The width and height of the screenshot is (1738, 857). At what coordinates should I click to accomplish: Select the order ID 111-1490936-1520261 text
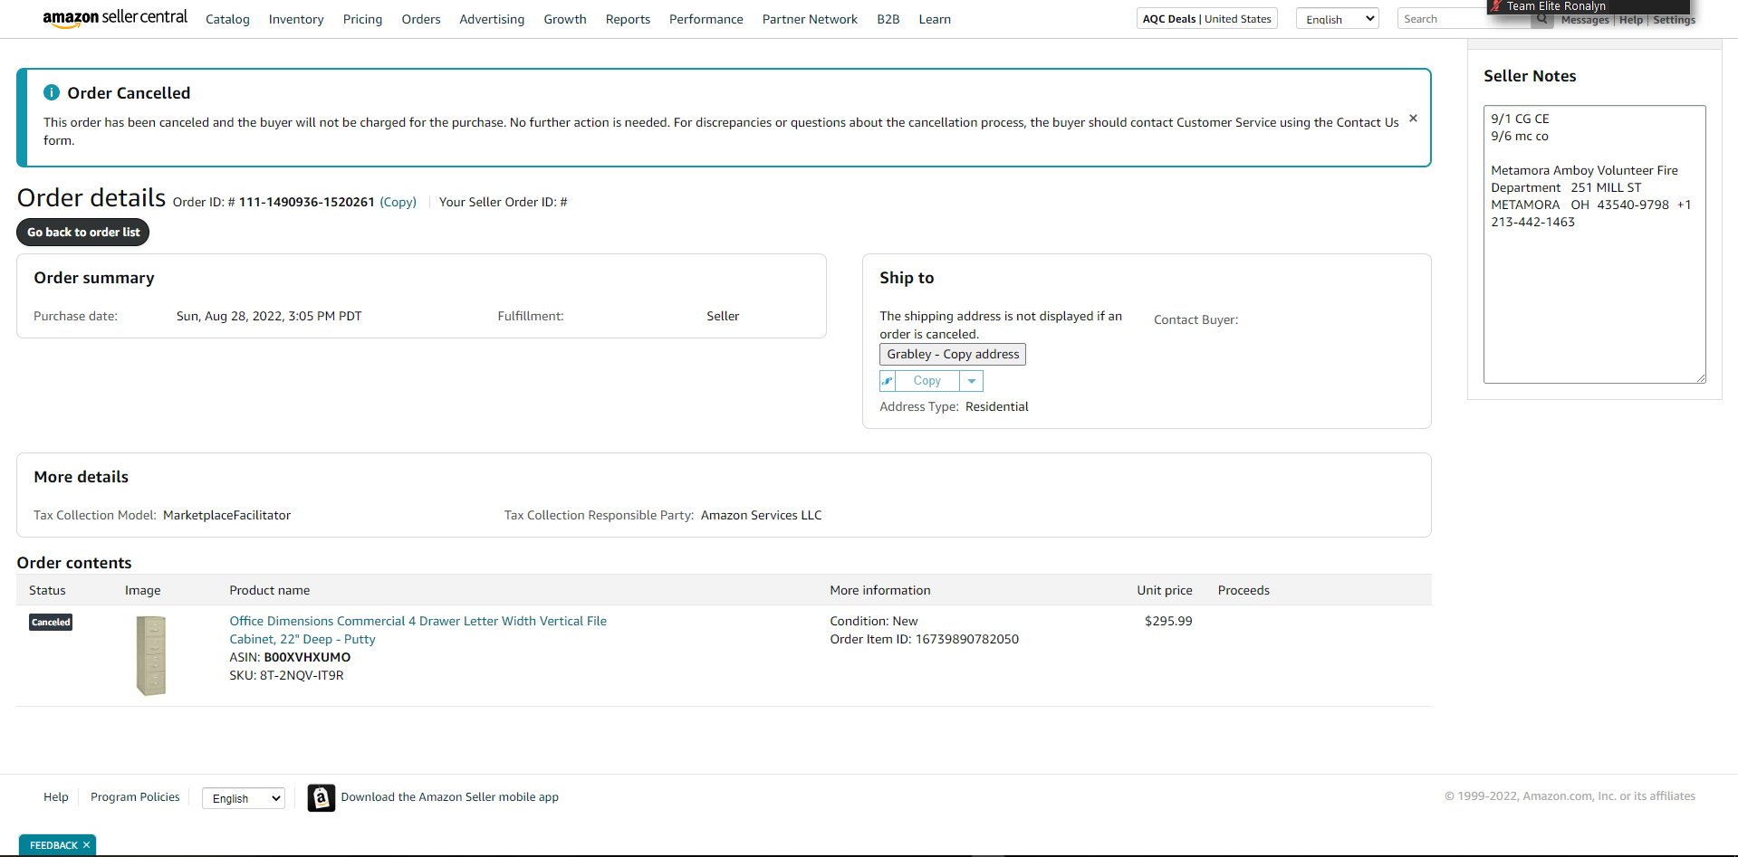[307, 202]
